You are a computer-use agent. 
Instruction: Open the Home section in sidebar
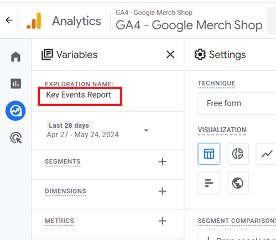pyautogui.click(x=15, y=56)
